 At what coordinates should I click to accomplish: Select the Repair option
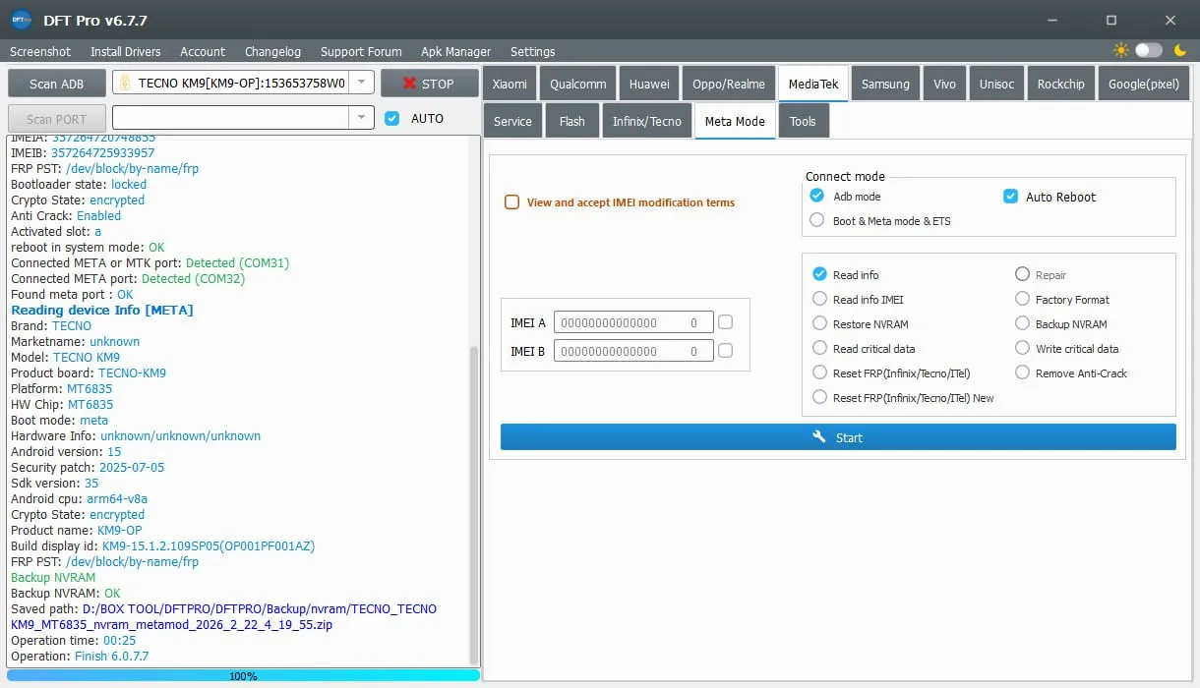click(x=1022, y=274)
